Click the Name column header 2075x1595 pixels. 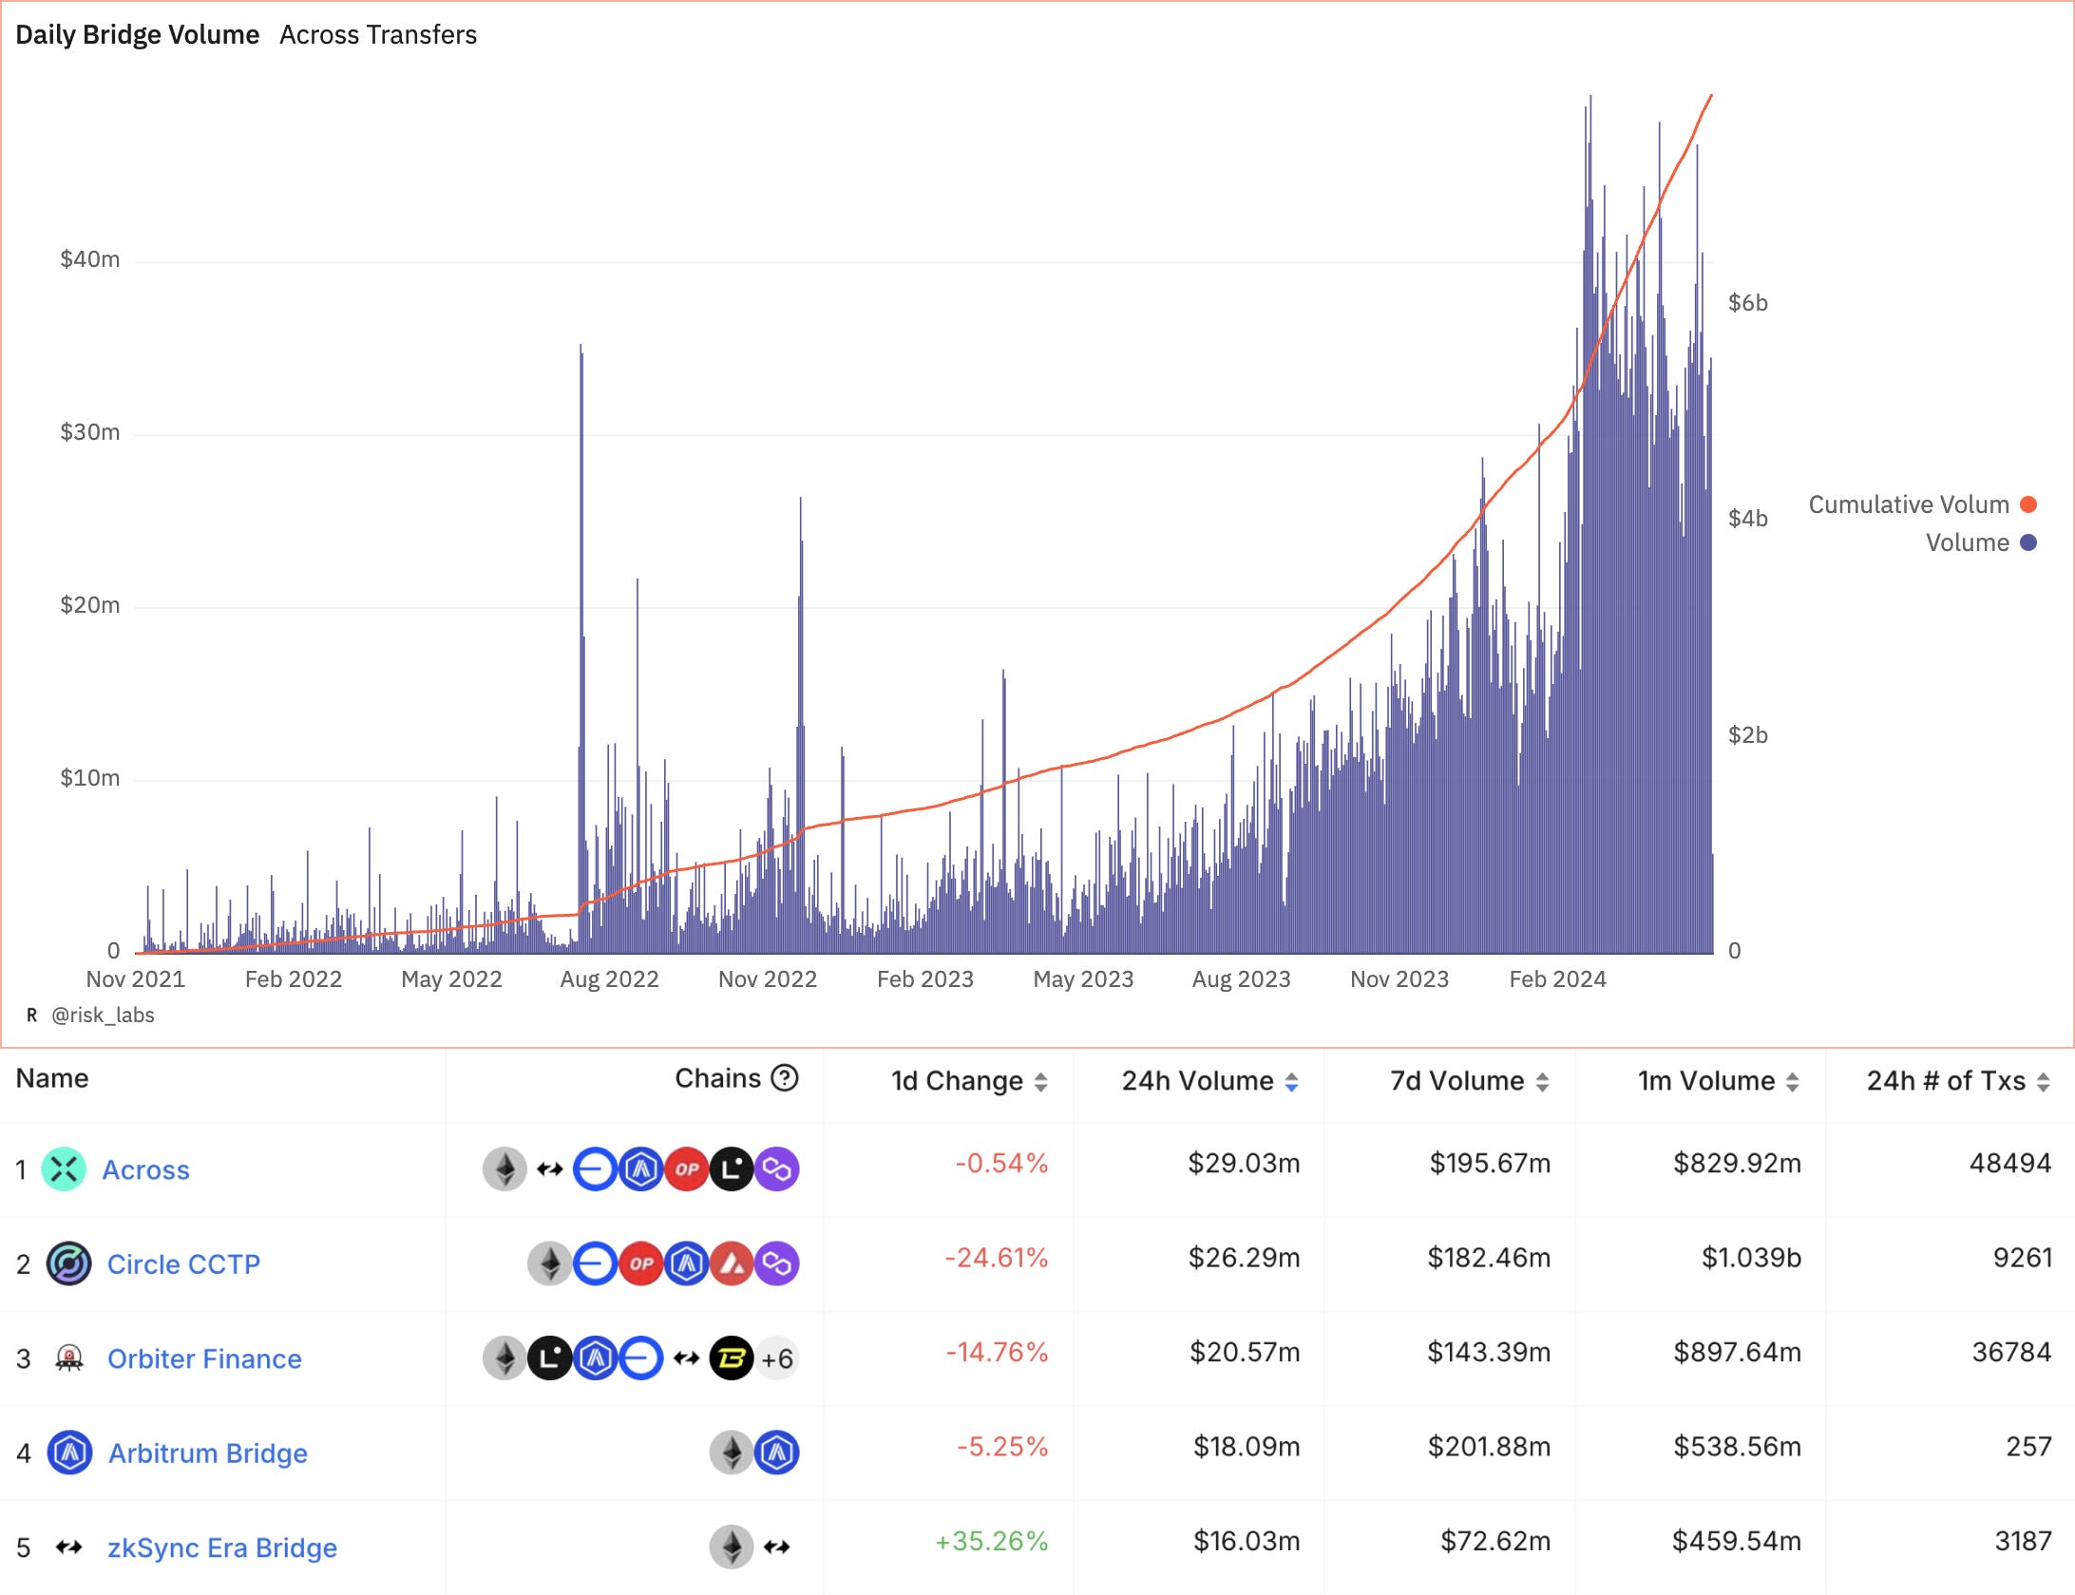click(52, 1078)
